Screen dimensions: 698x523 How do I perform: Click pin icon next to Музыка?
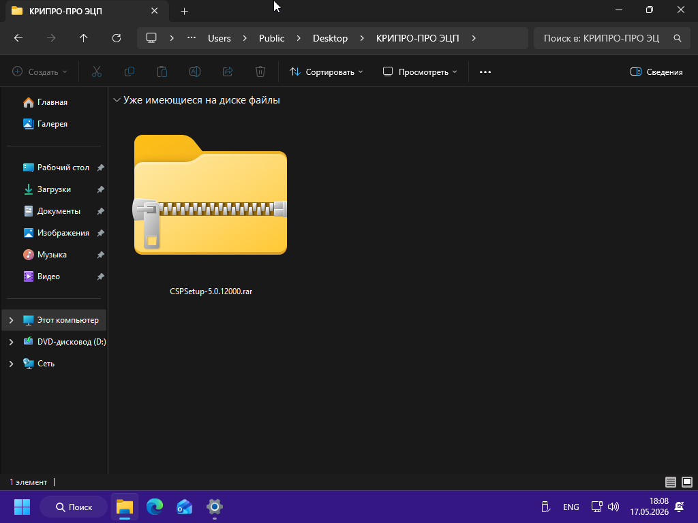pos(101,255)
